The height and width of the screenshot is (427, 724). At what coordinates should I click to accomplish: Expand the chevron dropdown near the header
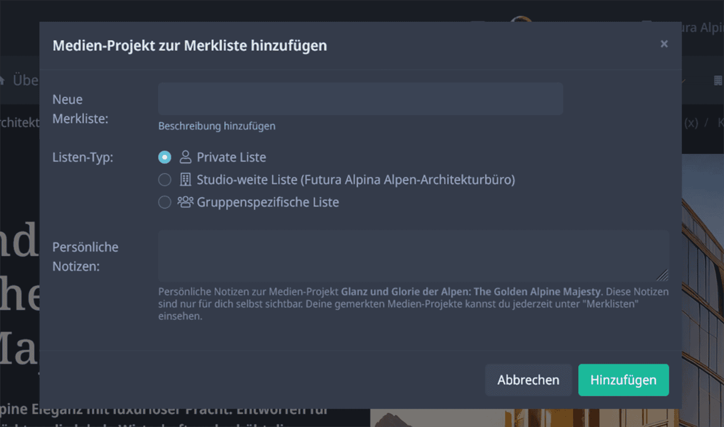(x=684, y=80)
